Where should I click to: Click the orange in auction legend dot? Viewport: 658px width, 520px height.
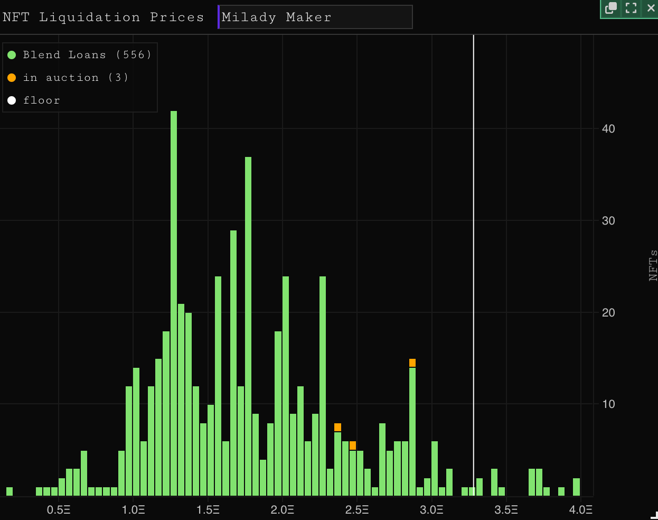(12, 78)
